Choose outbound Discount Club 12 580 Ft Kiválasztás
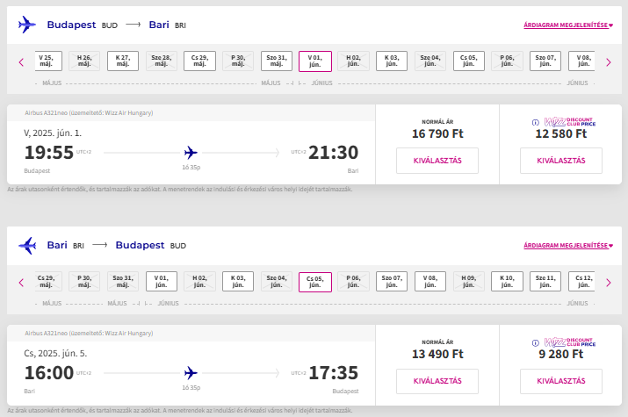 pos(560,161)
